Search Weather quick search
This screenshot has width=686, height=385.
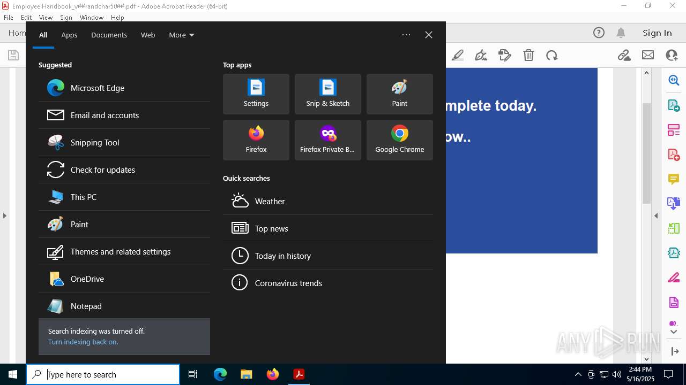pyautogui.click(x=328, y=201)
